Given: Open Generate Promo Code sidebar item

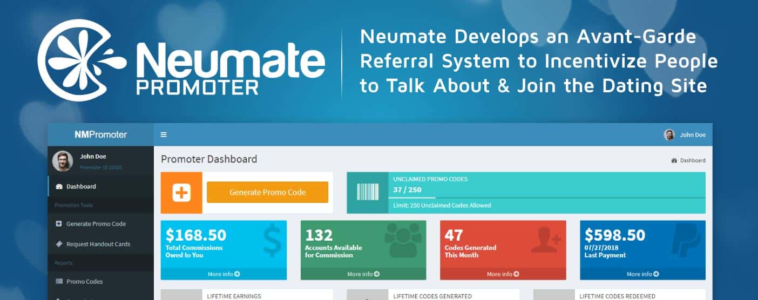Looking at the screenshot, I should [x=100, y=224].
